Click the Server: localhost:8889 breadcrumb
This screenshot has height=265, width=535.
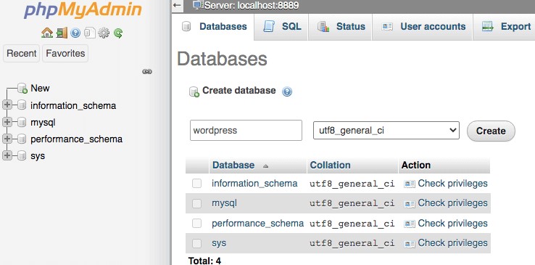[x=252, y=5]
